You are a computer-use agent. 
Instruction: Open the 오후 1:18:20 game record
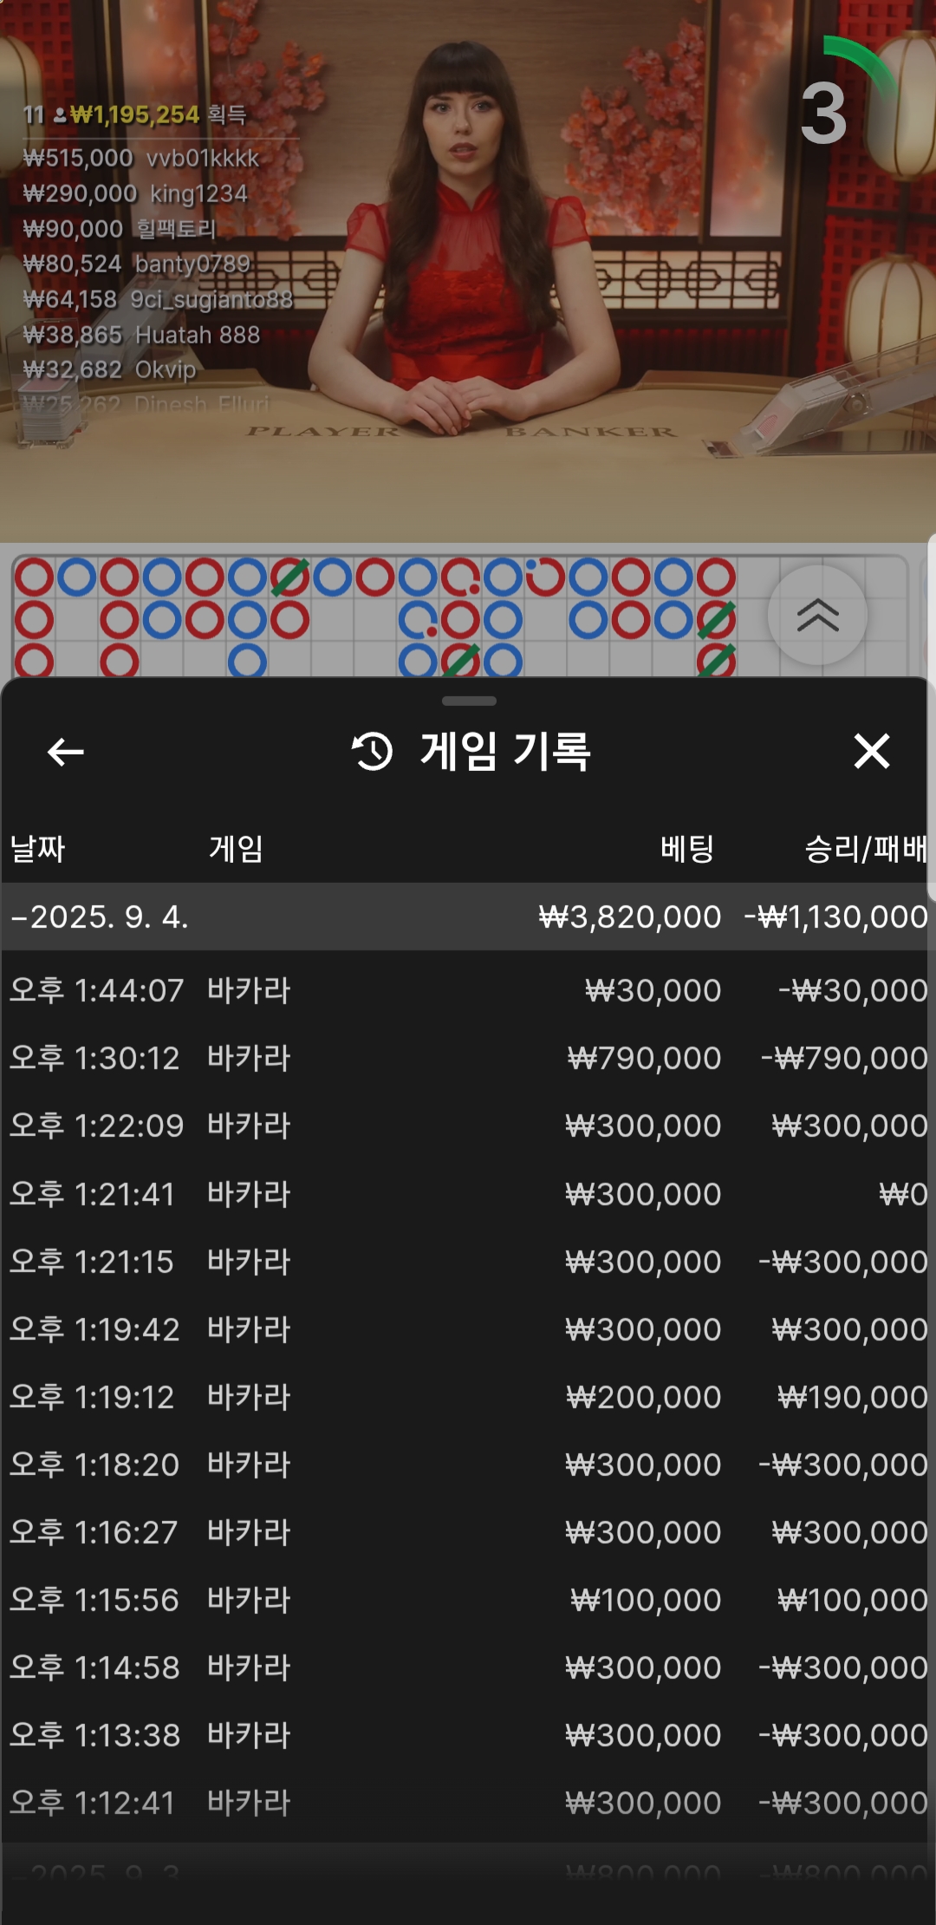point(468,1465)
